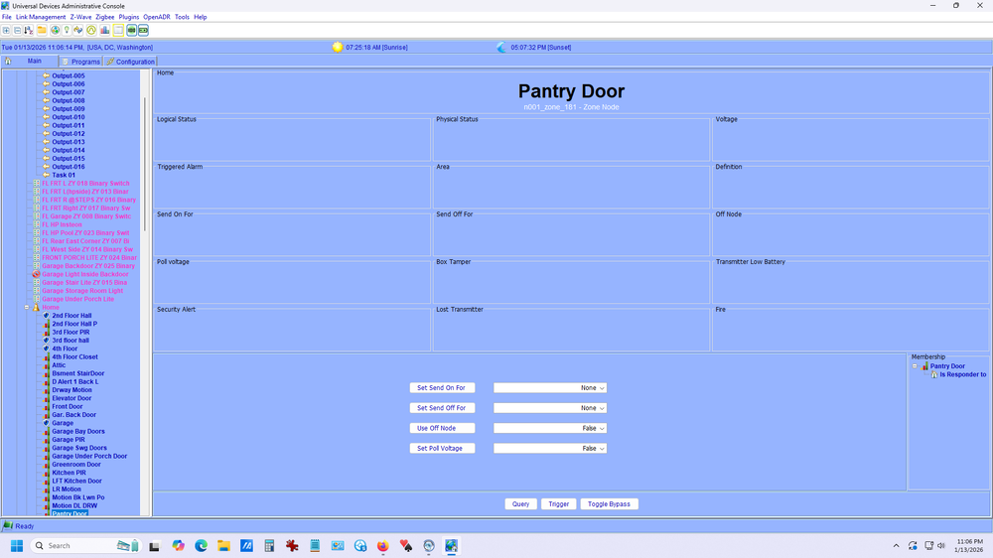Click the sort order toolbar icon
The height and width of the screenshot is (558, 993).
pos(31,30)
